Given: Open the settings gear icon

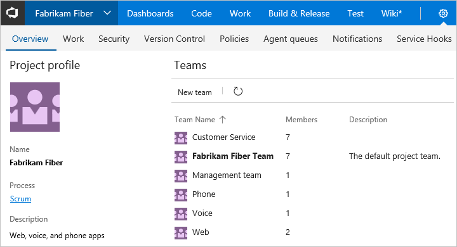Looking at the screenshot, I should pos(443,13).
